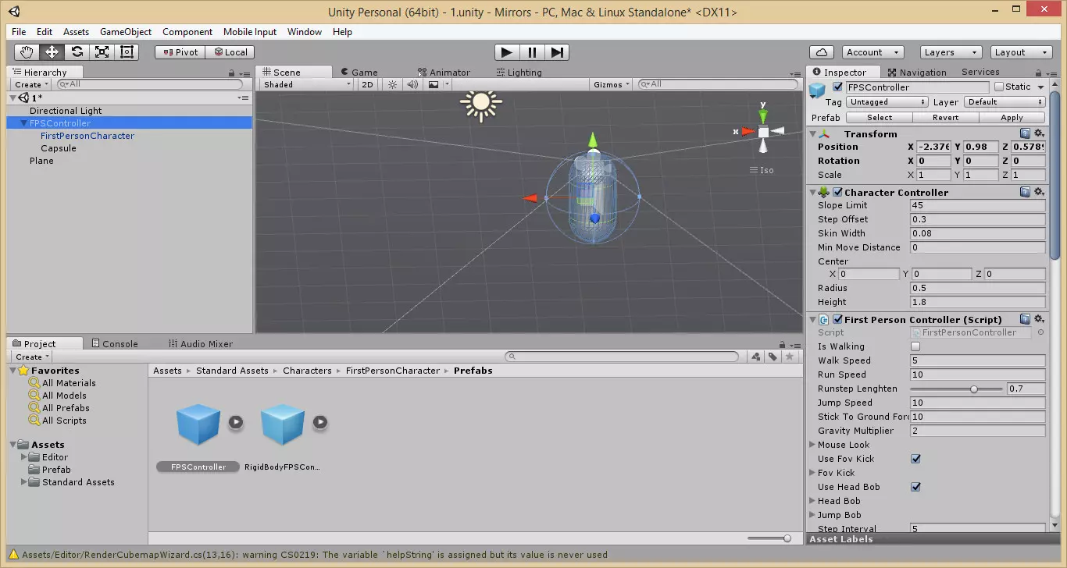Enable the Is Walking checkbox
1067x568 pixels.
(915, 346)
